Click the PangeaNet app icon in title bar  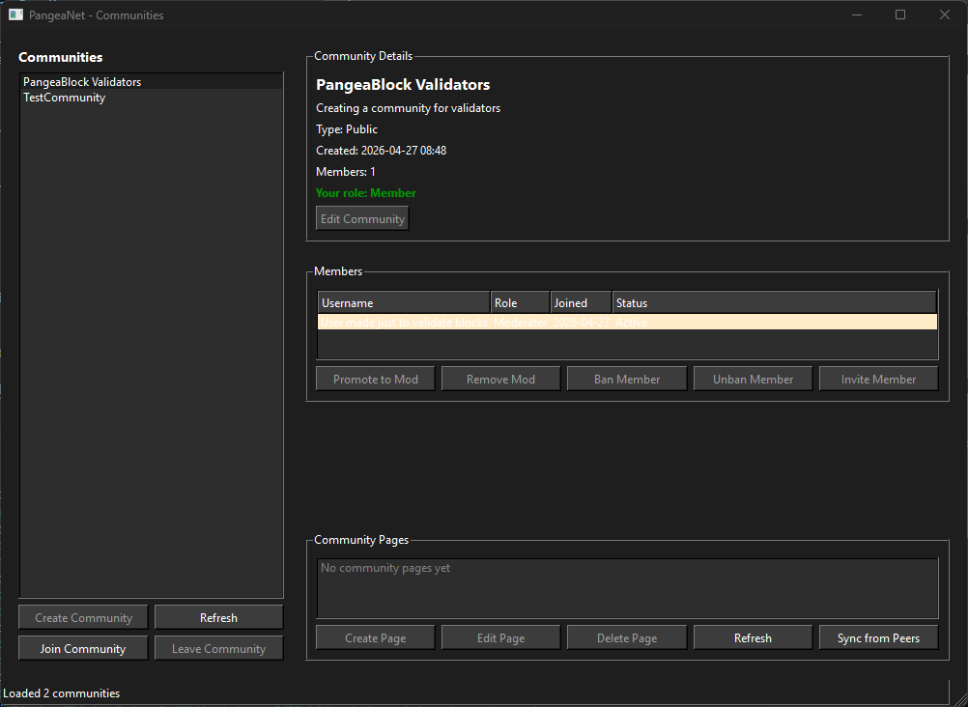click(x=15, y=14)
